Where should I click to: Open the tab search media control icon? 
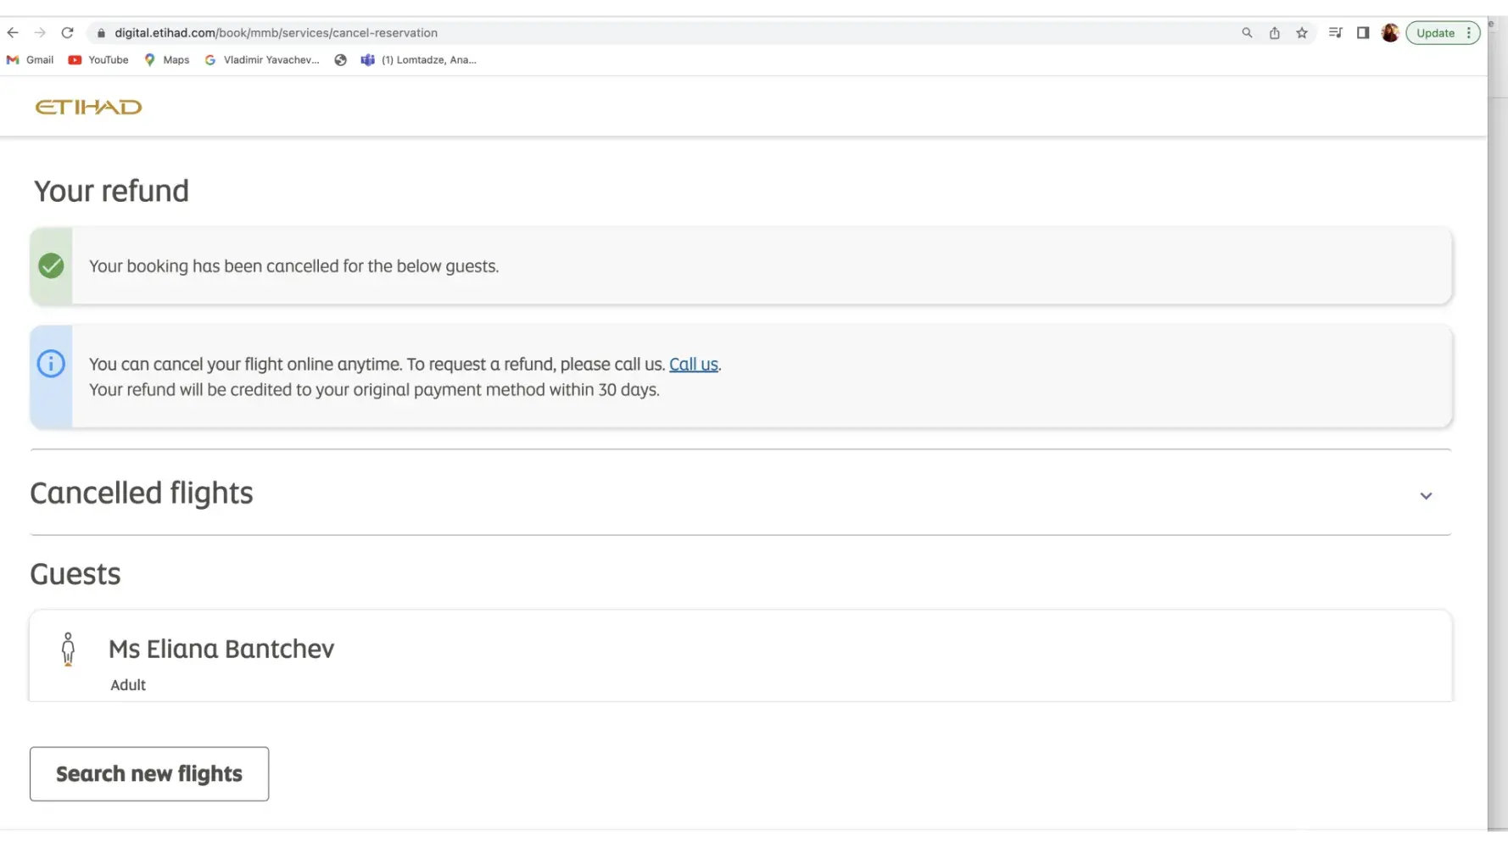[x=1335, y=33]
